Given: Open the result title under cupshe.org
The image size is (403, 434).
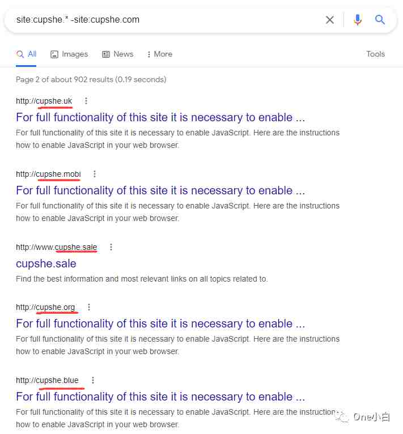Looking at the screenshot, I should [x=160, y=324].
